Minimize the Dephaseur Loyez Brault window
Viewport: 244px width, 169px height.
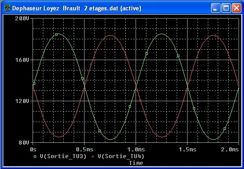pyautogui.click(x=216, y=8)
